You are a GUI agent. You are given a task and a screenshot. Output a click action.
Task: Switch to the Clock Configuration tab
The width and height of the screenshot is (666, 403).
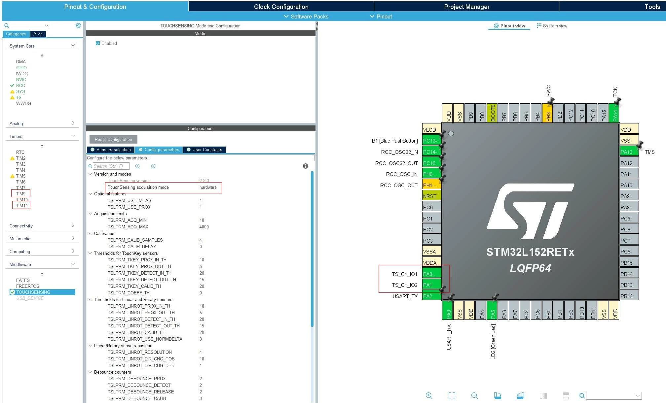[281, 7]
